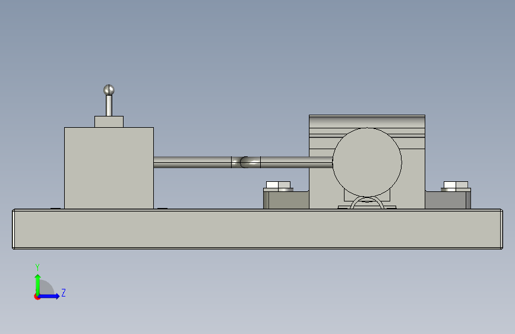Select the long base plate
Viewport: 515px width, 334px height.
(x=258, y=229)
